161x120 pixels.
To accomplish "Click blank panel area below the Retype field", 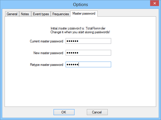I will pyautogui.click(x=80, y=87).
